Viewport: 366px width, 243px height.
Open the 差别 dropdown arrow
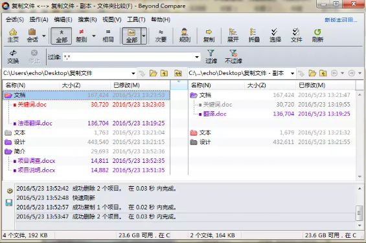coord(94,36)
